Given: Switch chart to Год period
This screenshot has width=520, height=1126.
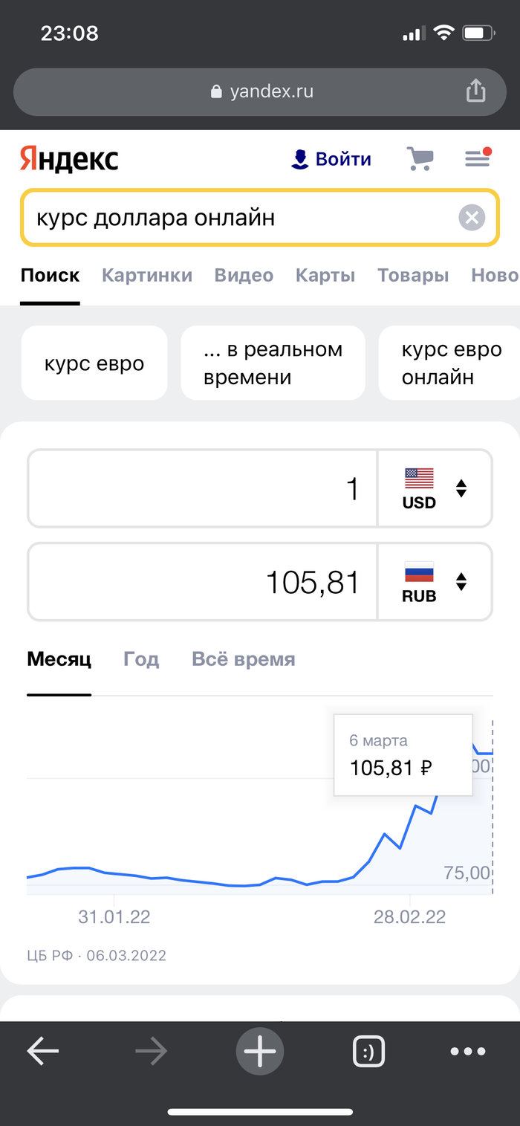Looking at the screenshot, I should (x=141, y=659).
